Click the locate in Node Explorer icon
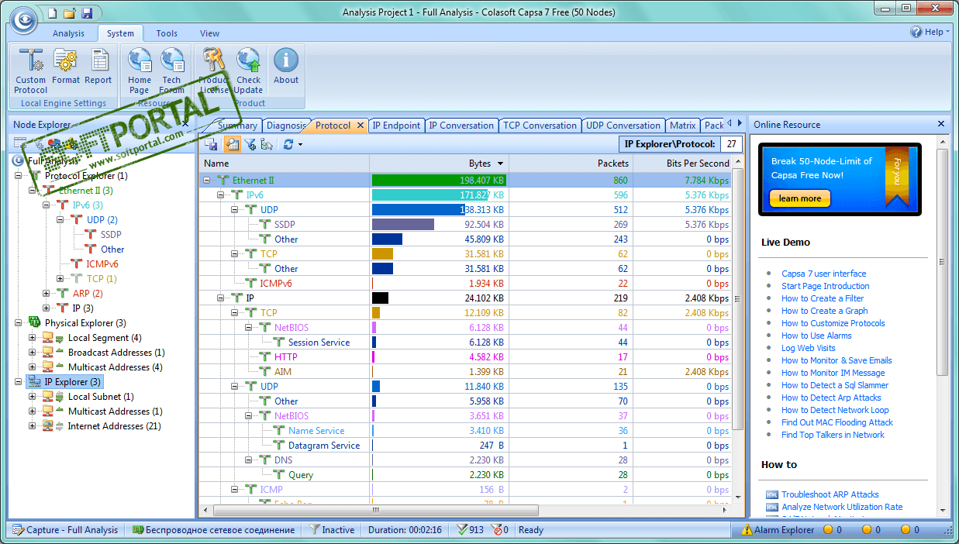The height and width of the screenshot is (544, 959). [267, 144]
